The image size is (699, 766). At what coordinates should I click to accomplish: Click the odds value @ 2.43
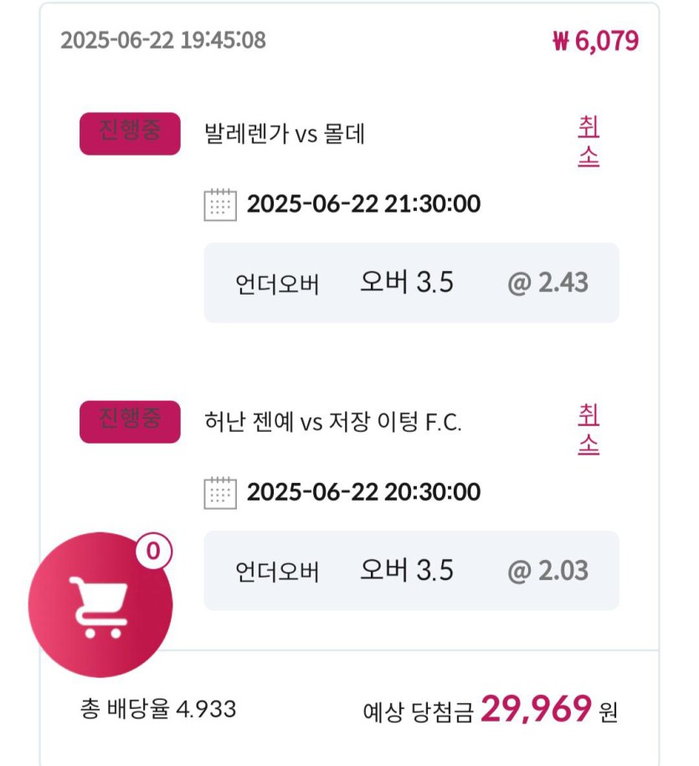(548, 282)
